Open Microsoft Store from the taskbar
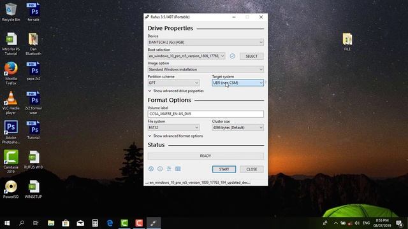 pos(66,223)
